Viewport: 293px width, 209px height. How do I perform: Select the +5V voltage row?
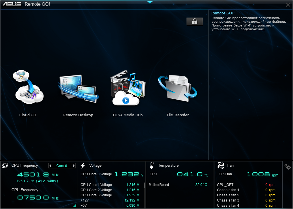(110, 206)
